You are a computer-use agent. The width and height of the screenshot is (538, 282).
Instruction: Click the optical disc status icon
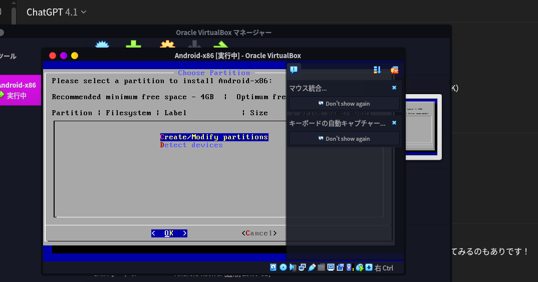[283, 267]
